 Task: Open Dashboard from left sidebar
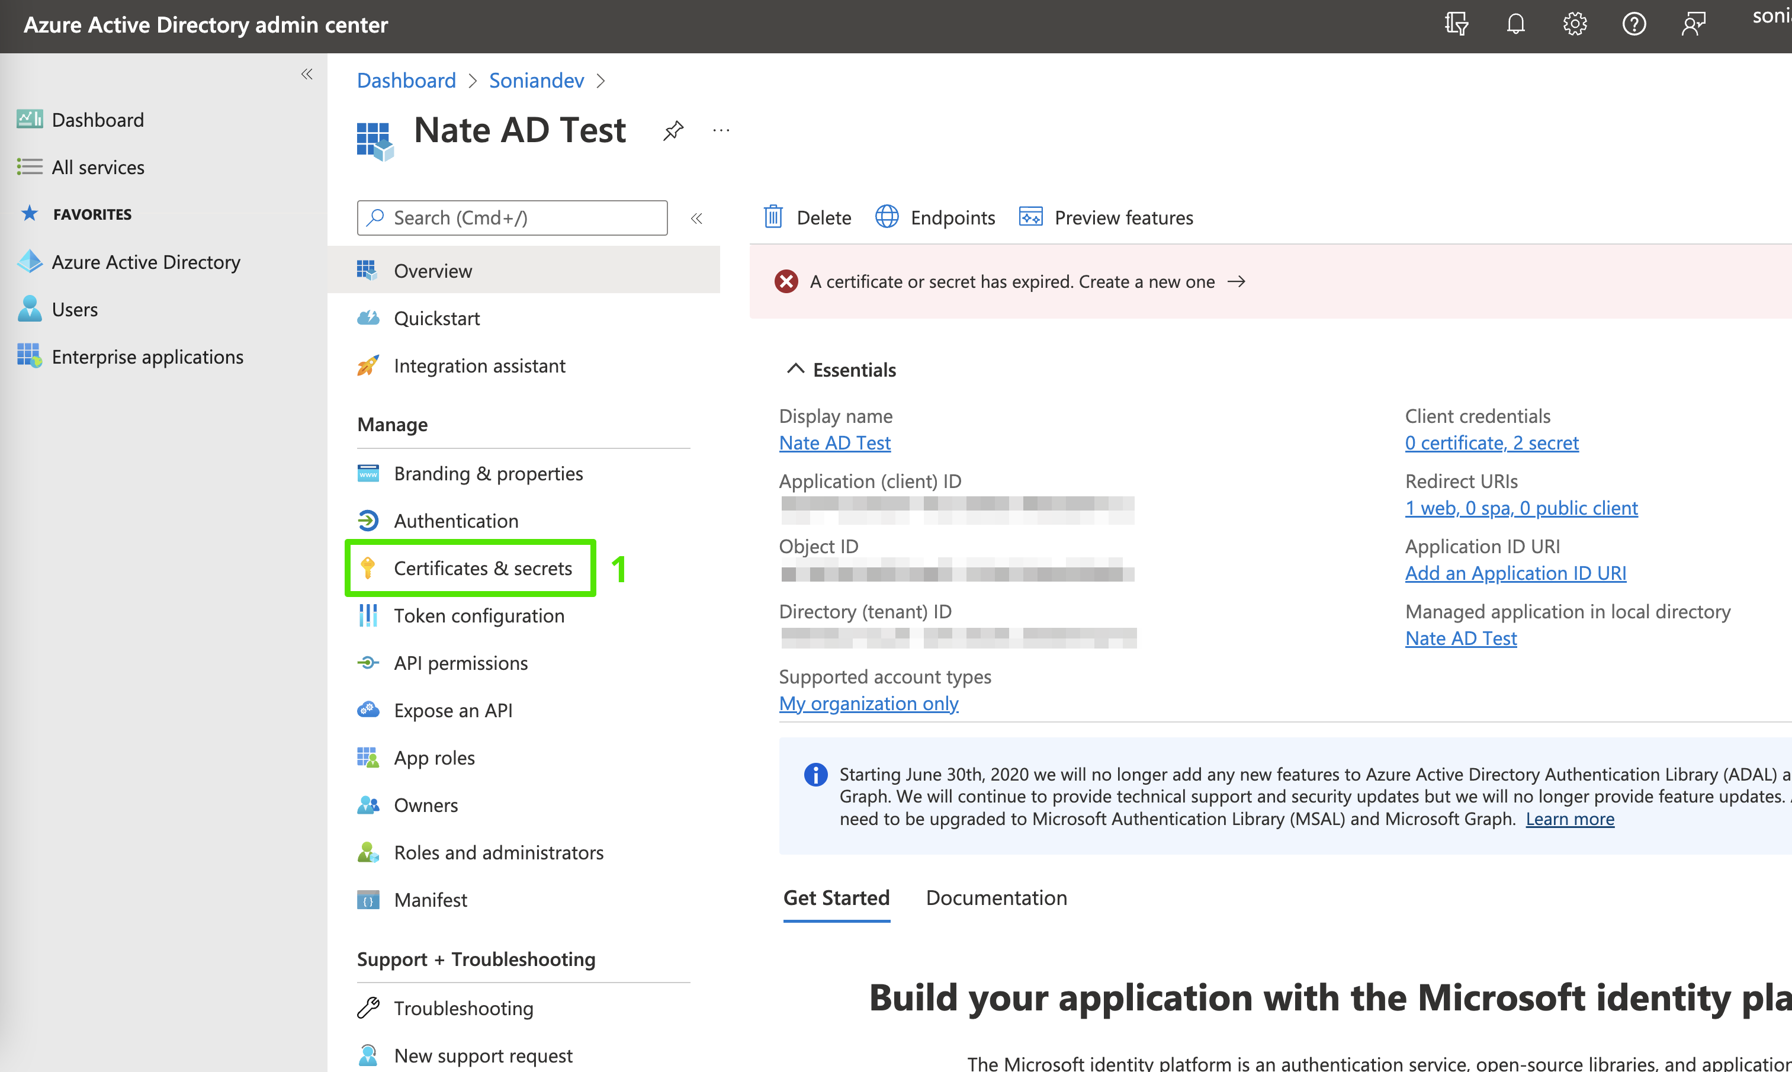click(98, 120)
